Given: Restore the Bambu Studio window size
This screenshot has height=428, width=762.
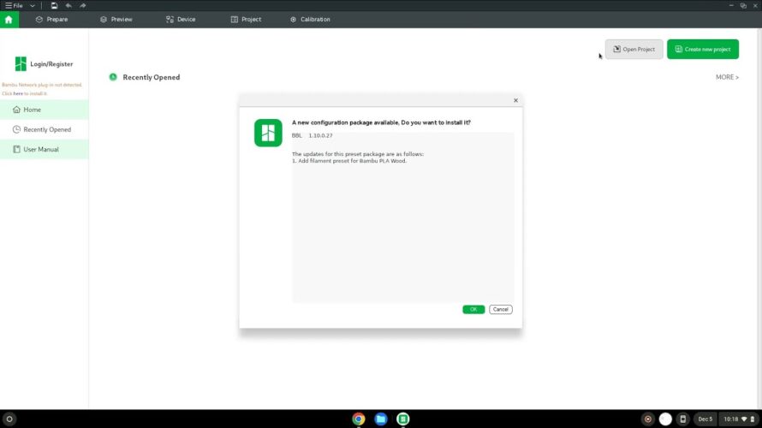Looking at the screenshot, I should tap(743, 5).
